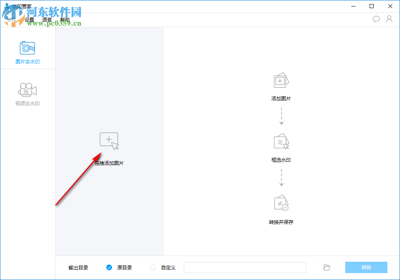
Task: Open the feedback chat bubble icon
Action: point(376,19)
